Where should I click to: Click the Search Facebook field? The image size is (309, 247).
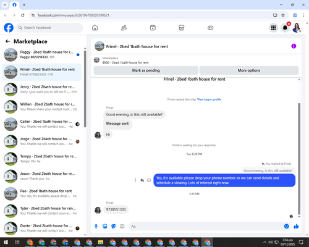49,28
